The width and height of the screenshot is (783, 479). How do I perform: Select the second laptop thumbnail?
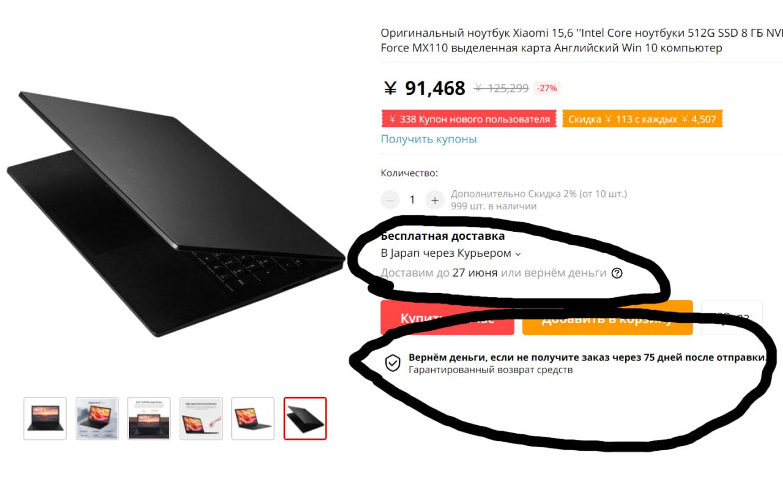(x=97, y=418)
